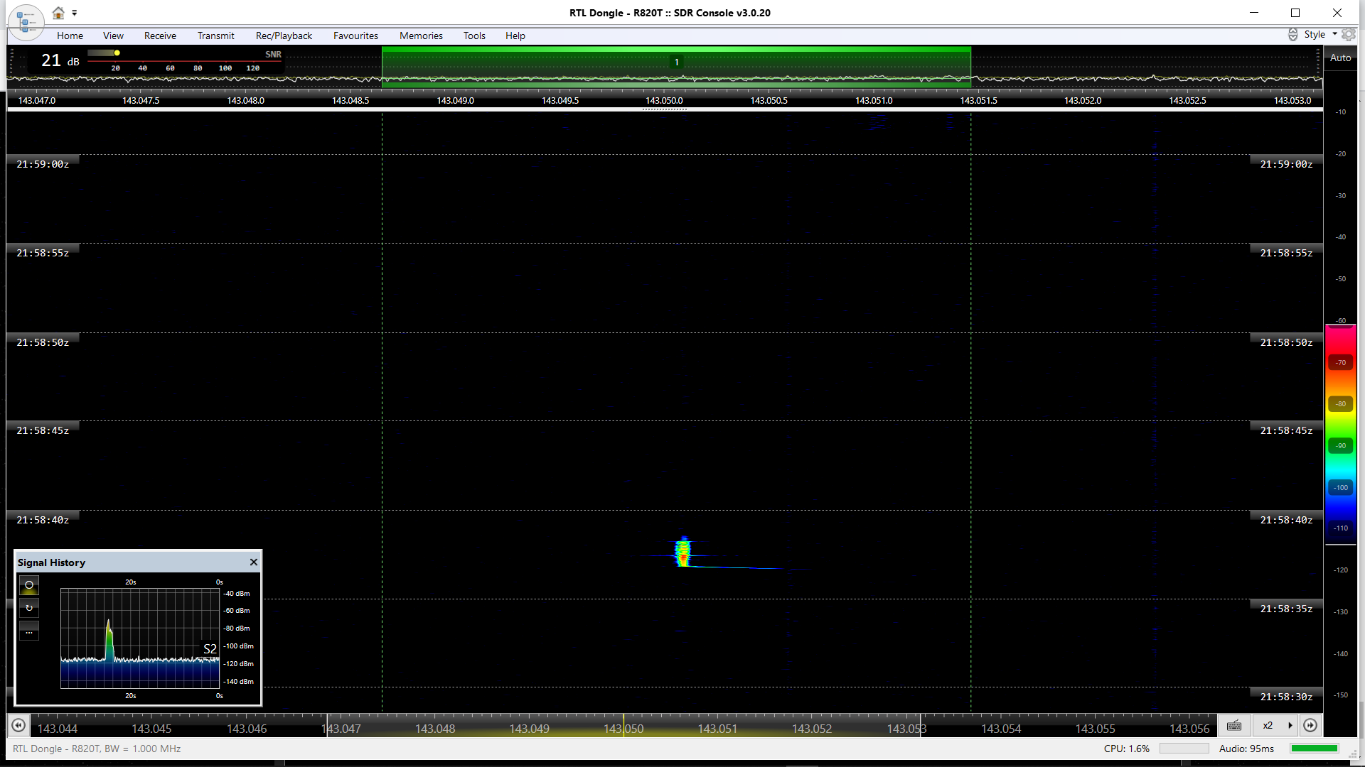Select the green receiver 1 passband
Viewport: 1365px width, 767px height.
(676, 66)
